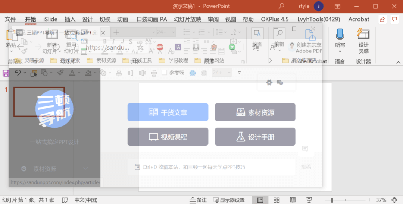Select the format painter brush in quick access toolbar
403x204 pixels.
[x=60, y=73]
